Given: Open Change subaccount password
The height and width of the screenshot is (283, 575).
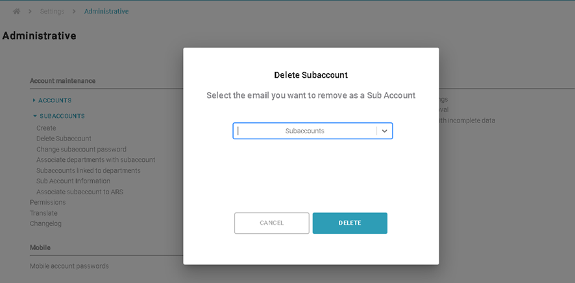Looking at the screenshot, I should (81, 149).
